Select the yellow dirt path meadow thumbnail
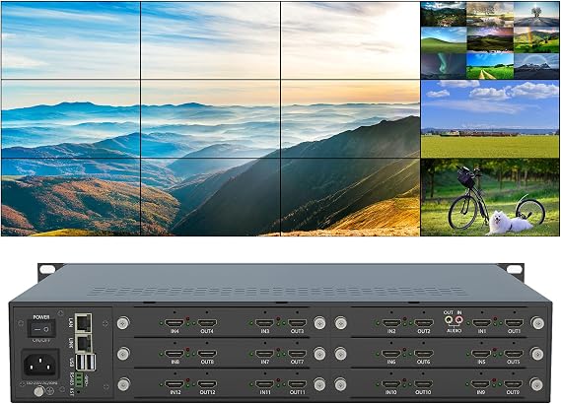561x404 pixels. (490, 66)
